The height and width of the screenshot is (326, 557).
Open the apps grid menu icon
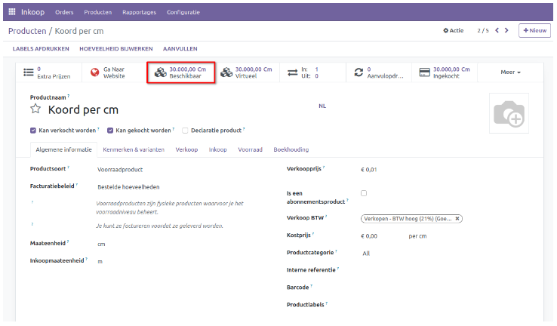coord(11,12)
